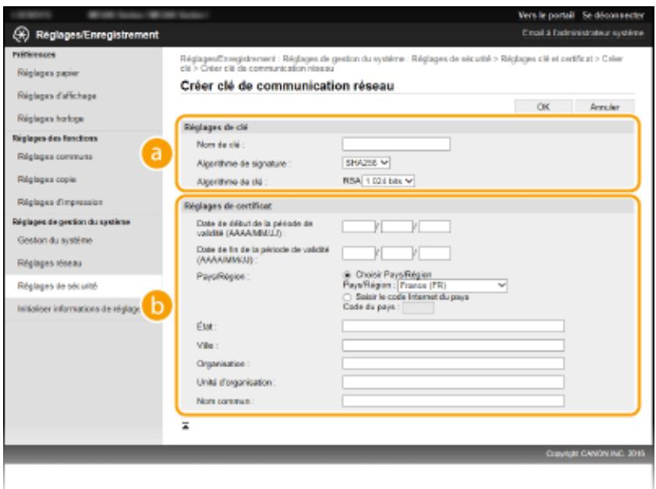Click the validity start date year field
Viewport: 656px width, 489px height.
click(358, 227)
